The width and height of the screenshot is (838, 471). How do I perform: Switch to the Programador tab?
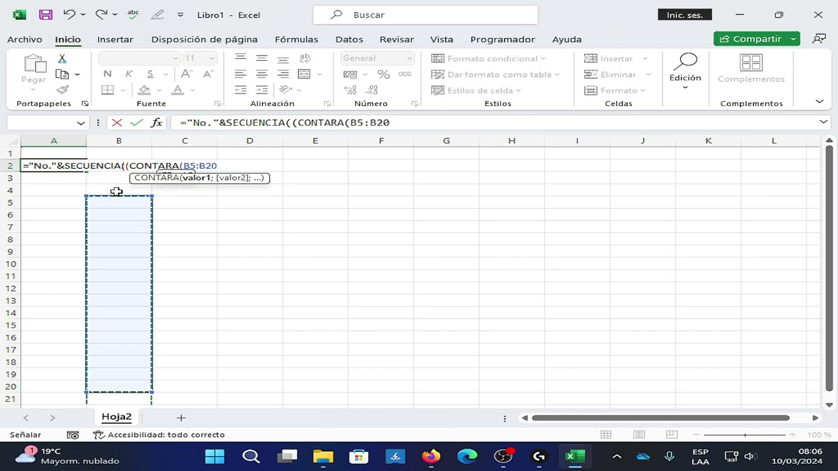pos(503,39)
